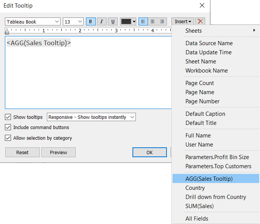Viewport: 260px width, 224px height.
Task: Insert Data Source Name
Action: 216,43
